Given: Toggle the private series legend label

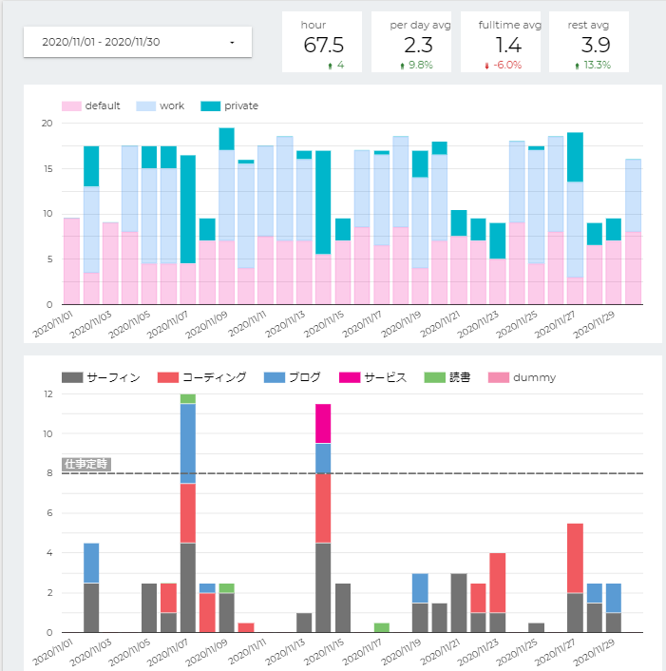Looking at the screenshot, I should pos(241,105).
